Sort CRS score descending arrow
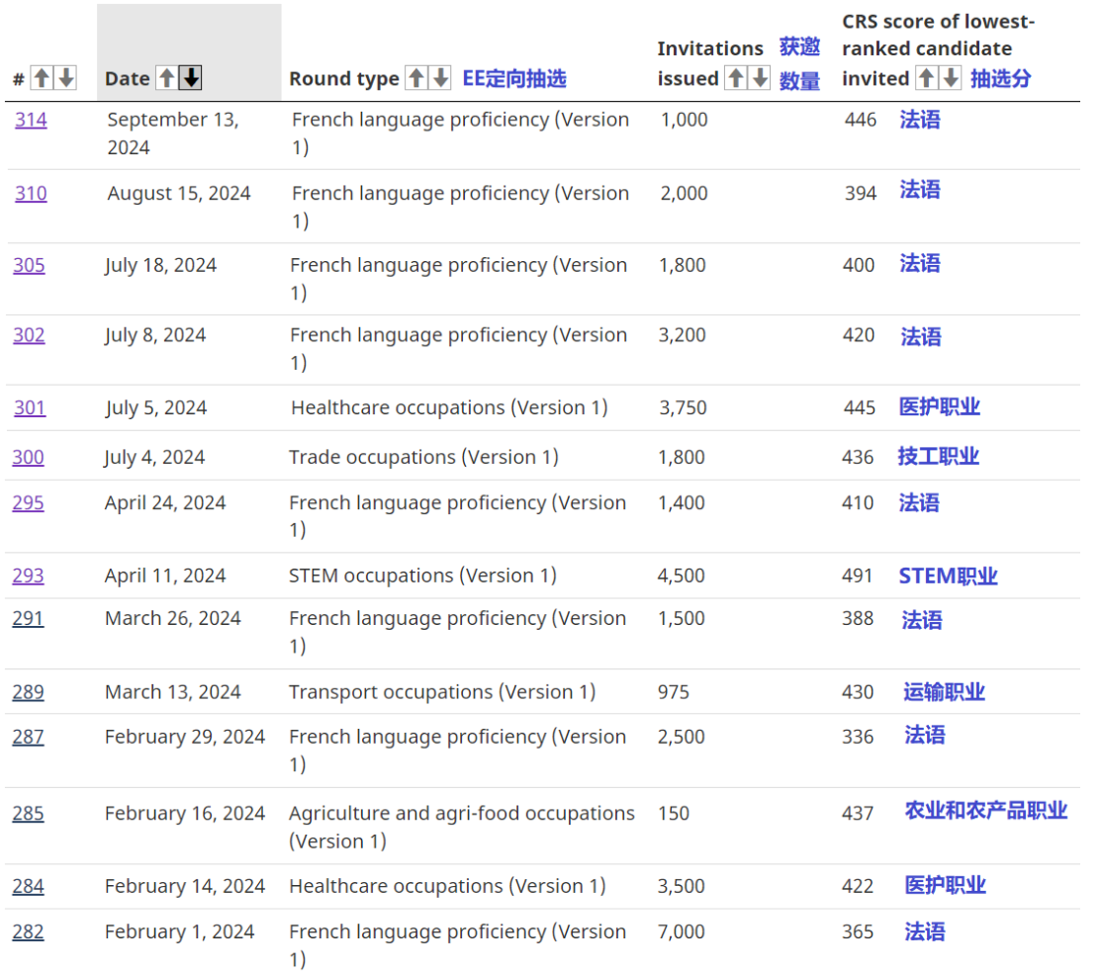Image resolution: width=1103 pixels, height=974 pixels. (951, 77)
